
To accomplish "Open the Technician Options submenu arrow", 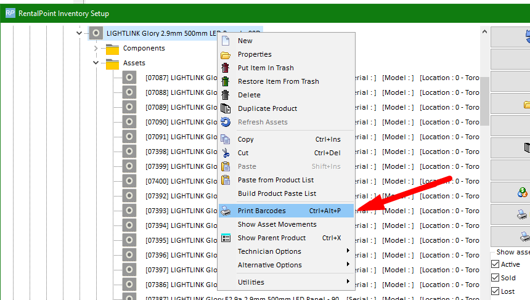I will pyautogui.click(x=348, y=251).
